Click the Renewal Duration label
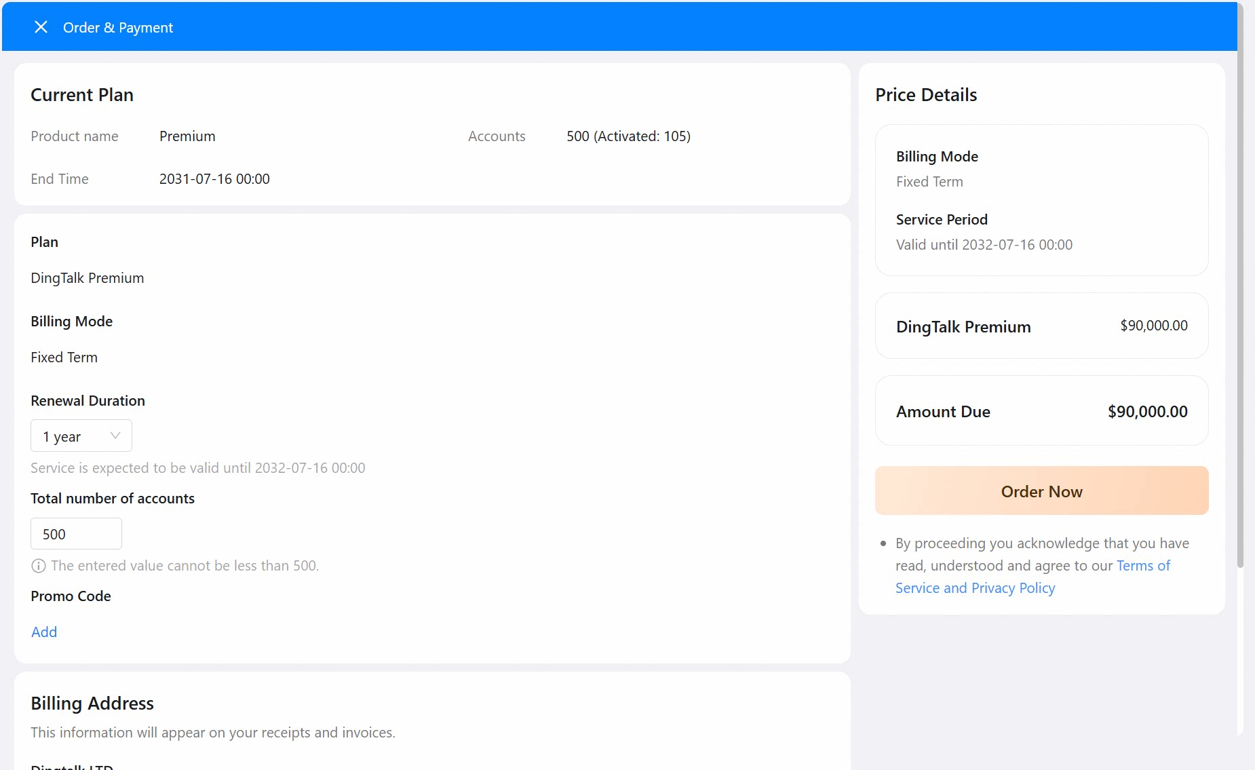Image resolution: width=1255 pixels, height=770 pixels. pyautogui.click(x=88, y=401)
